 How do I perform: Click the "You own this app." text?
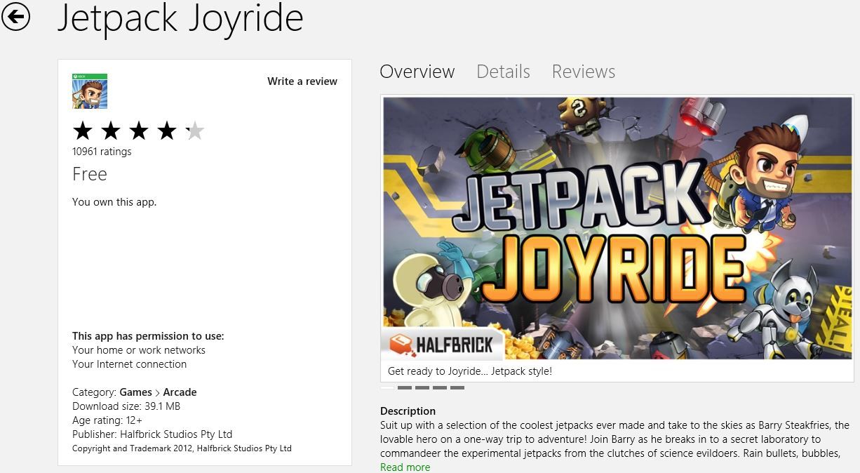[x=114, y=202]
